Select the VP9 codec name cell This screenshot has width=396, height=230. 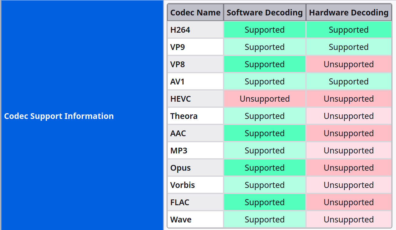tap(195, 47)
